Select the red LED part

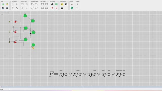52,8
